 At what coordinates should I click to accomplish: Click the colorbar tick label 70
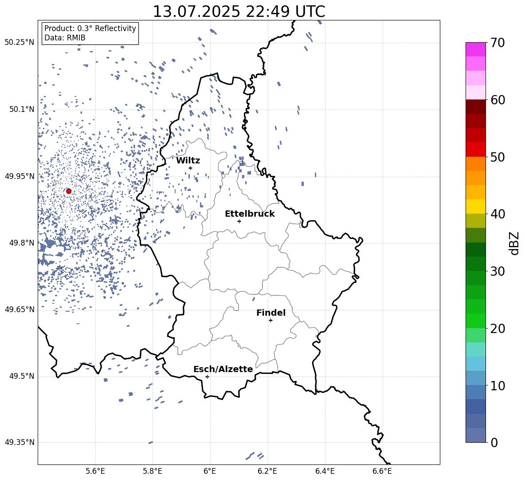pyautogui.click(x=498, y=43)
